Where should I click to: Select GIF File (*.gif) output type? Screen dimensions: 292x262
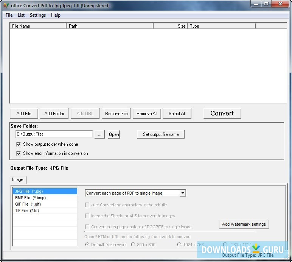click(45, 204)
